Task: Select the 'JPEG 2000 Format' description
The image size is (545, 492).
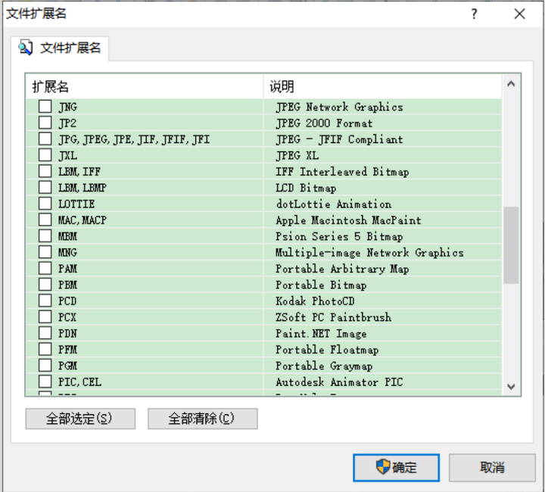Action: pyautogui.click(x=324, y=123)
